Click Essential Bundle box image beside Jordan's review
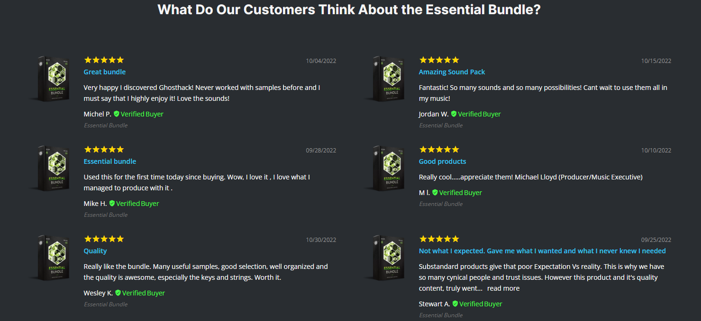Image resolution: width=701 pixels, height=321 pixels. tap(390, 79)
